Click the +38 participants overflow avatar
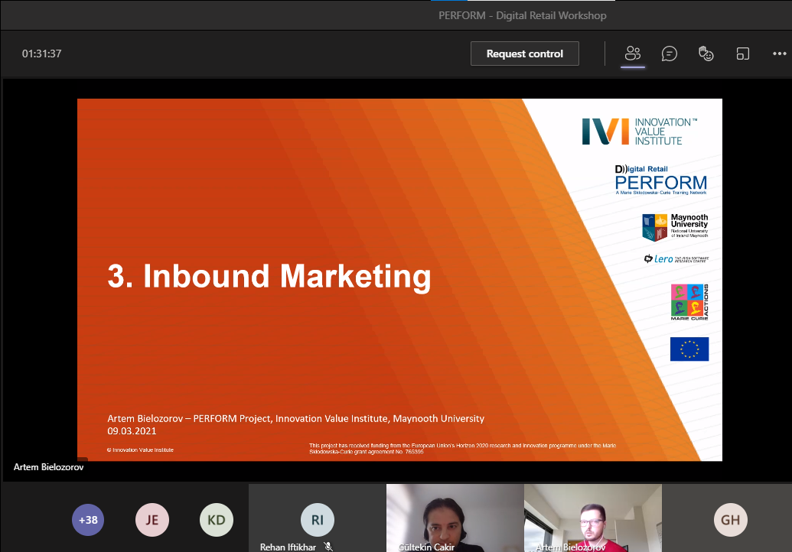Viewport: 792px width, 552px height. pyautogui.click(x=88, y=520)
